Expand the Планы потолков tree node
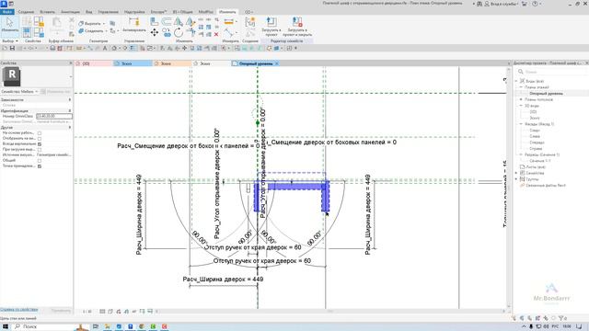 tap(521, 99)
